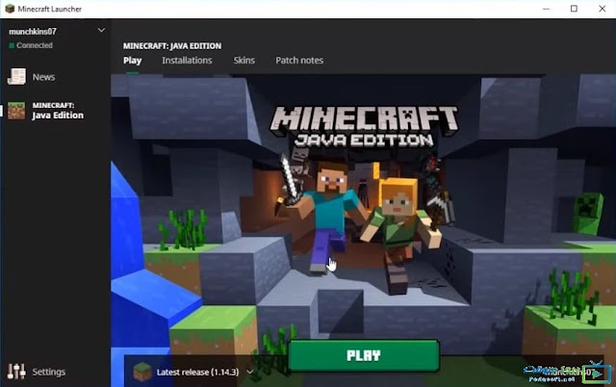The height and width of the screenshot is (387, 616).
Task: Switch to the Play tab
Action: click(x=133, y=61)
